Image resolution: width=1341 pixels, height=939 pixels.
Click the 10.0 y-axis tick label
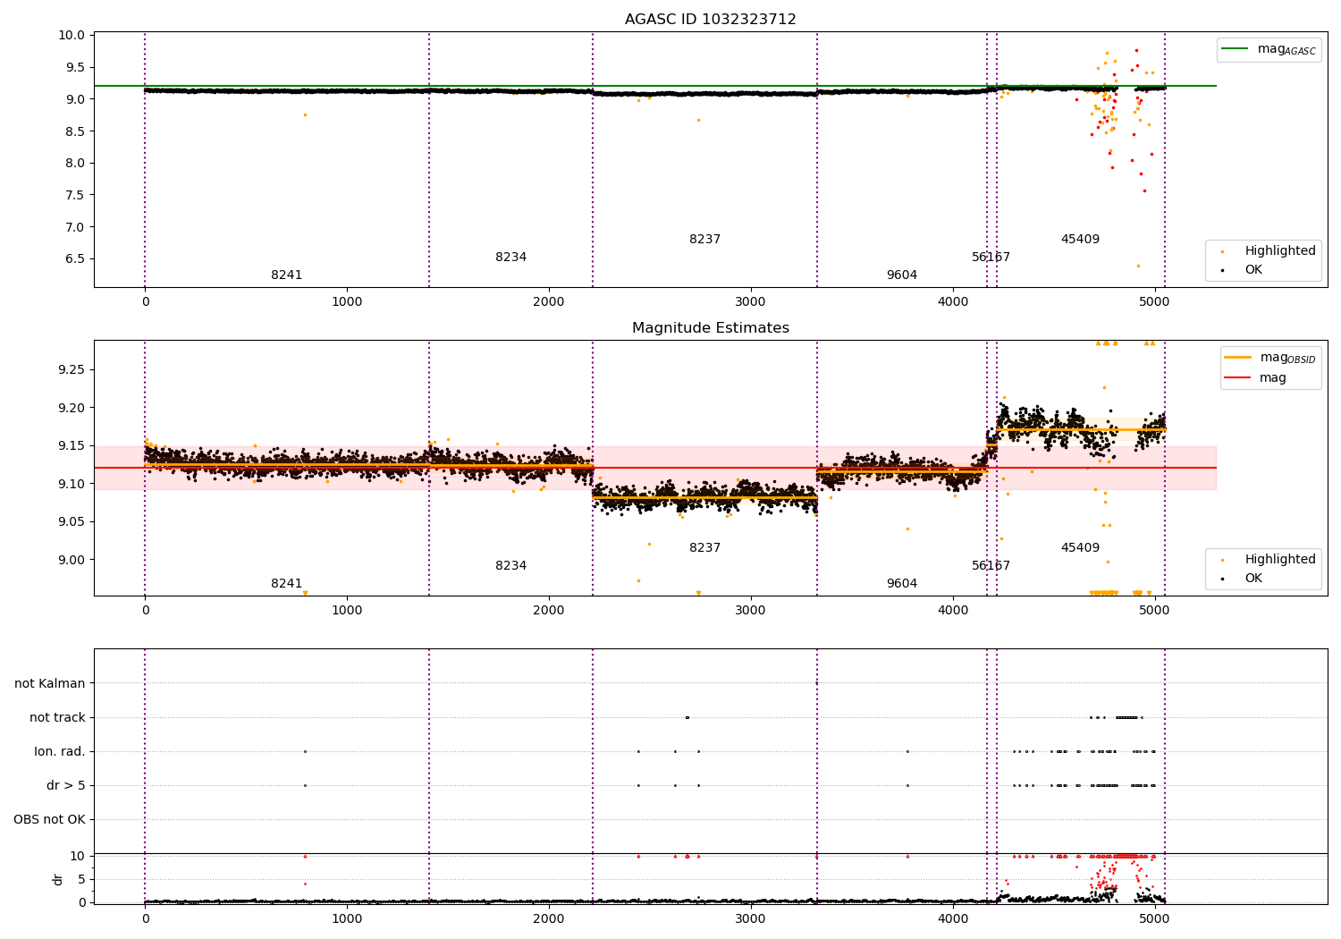(x=74, y=35)
